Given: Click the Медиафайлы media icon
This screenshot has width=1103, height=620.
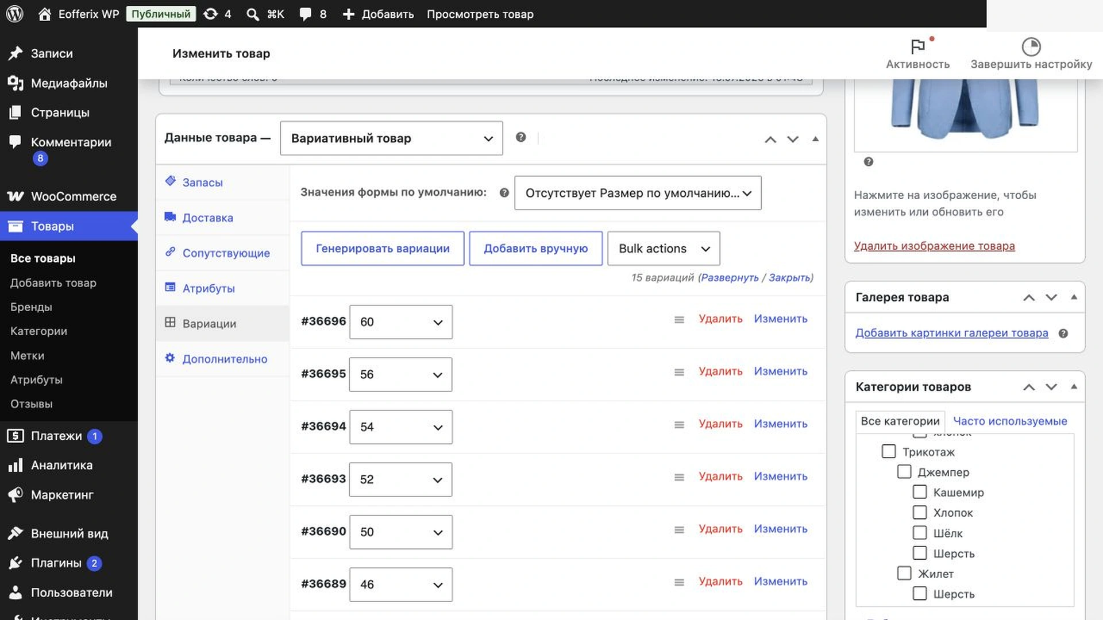Looking at the screenshot, I should pos(16,83).
